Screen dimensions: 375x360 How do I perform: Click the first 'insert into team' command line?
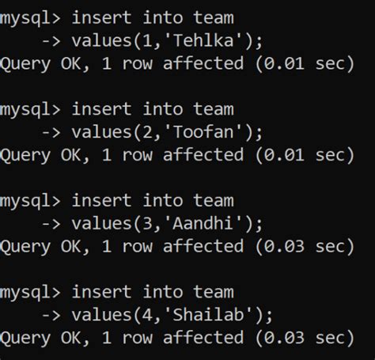point(117,18)
